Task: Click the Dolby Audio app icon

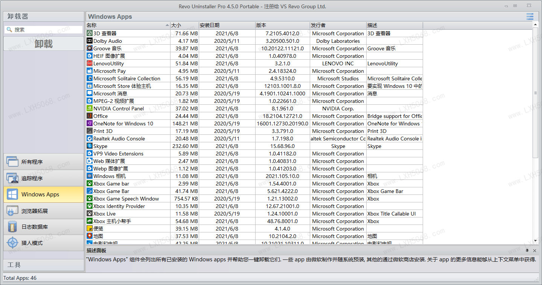Action: (x=90, y=41)
